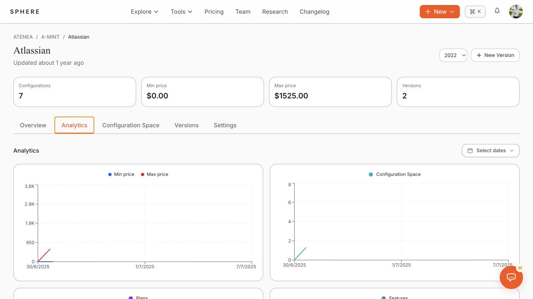Click the SPHERE logo
Screen dimensions: 533x299
(x=25, y=12)
